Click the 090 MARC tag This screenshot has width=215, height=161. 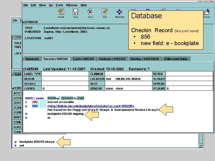pyautogui.click(x=35, y=102)
